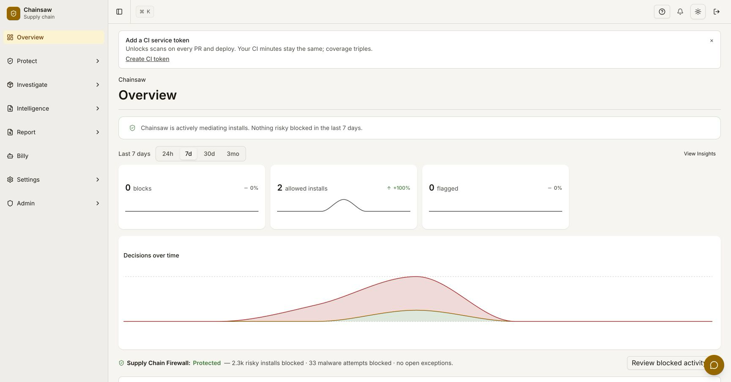Expand the Admin section chevron
The image size is (731, 382).
pos(98,203)
